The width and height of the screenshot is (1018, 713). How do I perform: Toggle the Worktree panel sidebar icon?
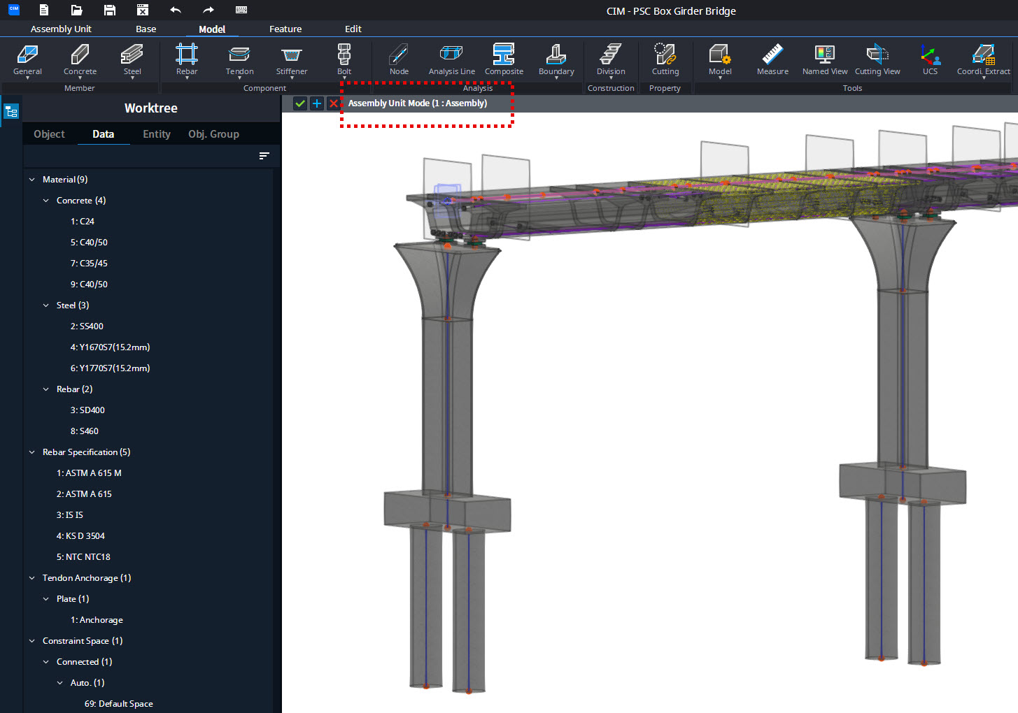coord(10,110)
